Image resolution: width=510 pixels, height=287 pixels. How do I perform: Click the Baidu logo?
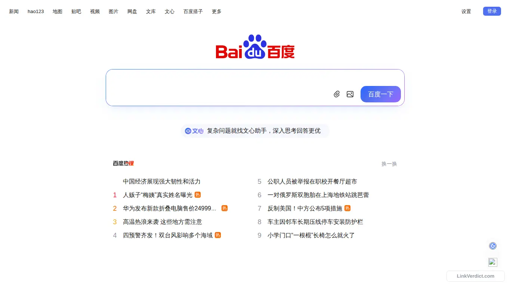tap(255, 47)
